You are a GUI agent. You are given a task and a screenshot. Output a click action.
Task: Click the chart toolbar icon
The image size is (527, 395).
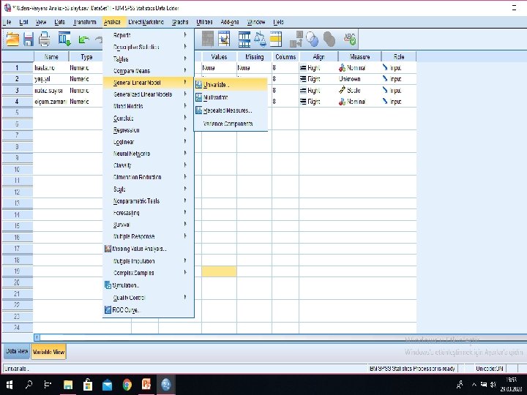point(224,39)
